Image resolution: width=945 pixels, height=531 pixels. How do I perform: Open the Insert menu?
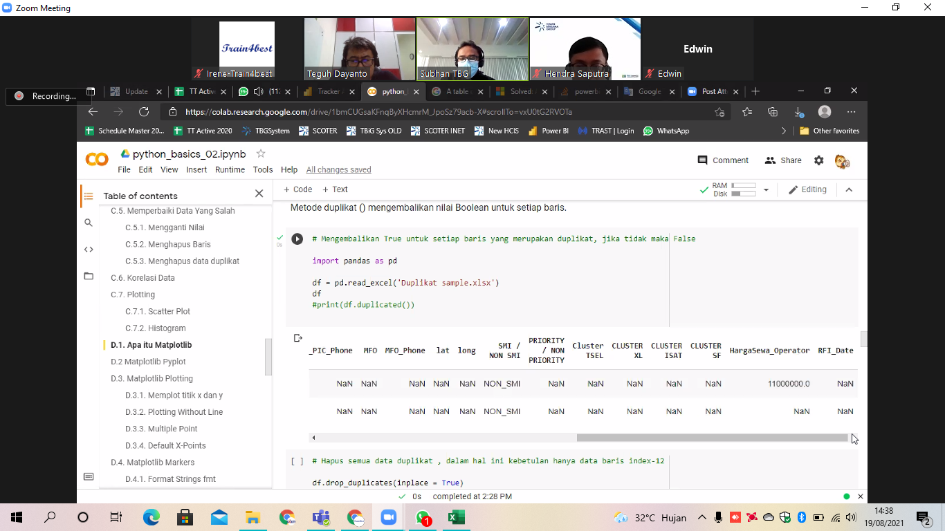(196, 169)
